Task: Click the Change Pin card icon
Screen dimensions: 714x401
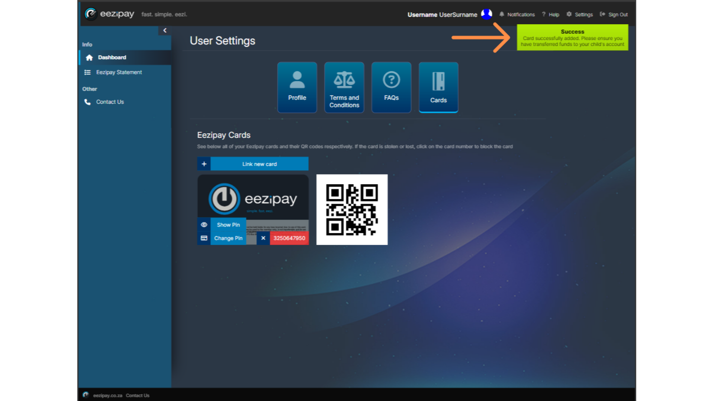Action: (204, 238)
